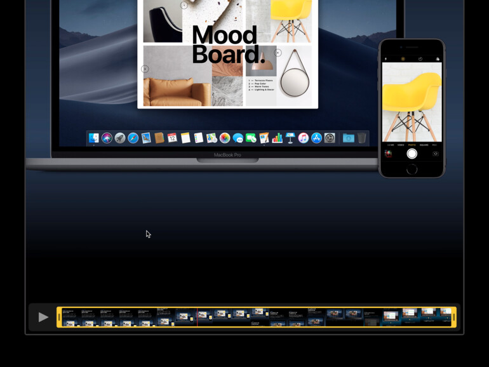Toggle Live Photo icon on iPhone camera
The image size is (489, 367).
coord(403,59)
